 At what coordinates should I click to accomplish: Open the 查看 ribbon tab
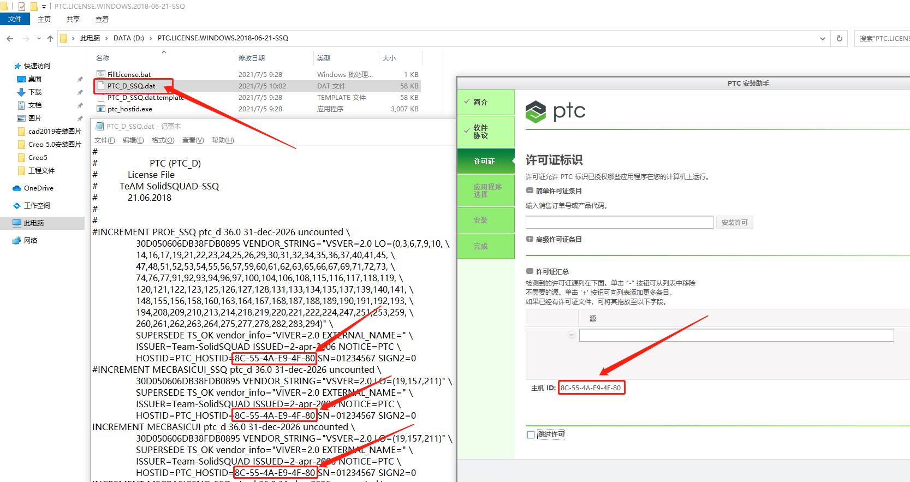pos(102,19)
